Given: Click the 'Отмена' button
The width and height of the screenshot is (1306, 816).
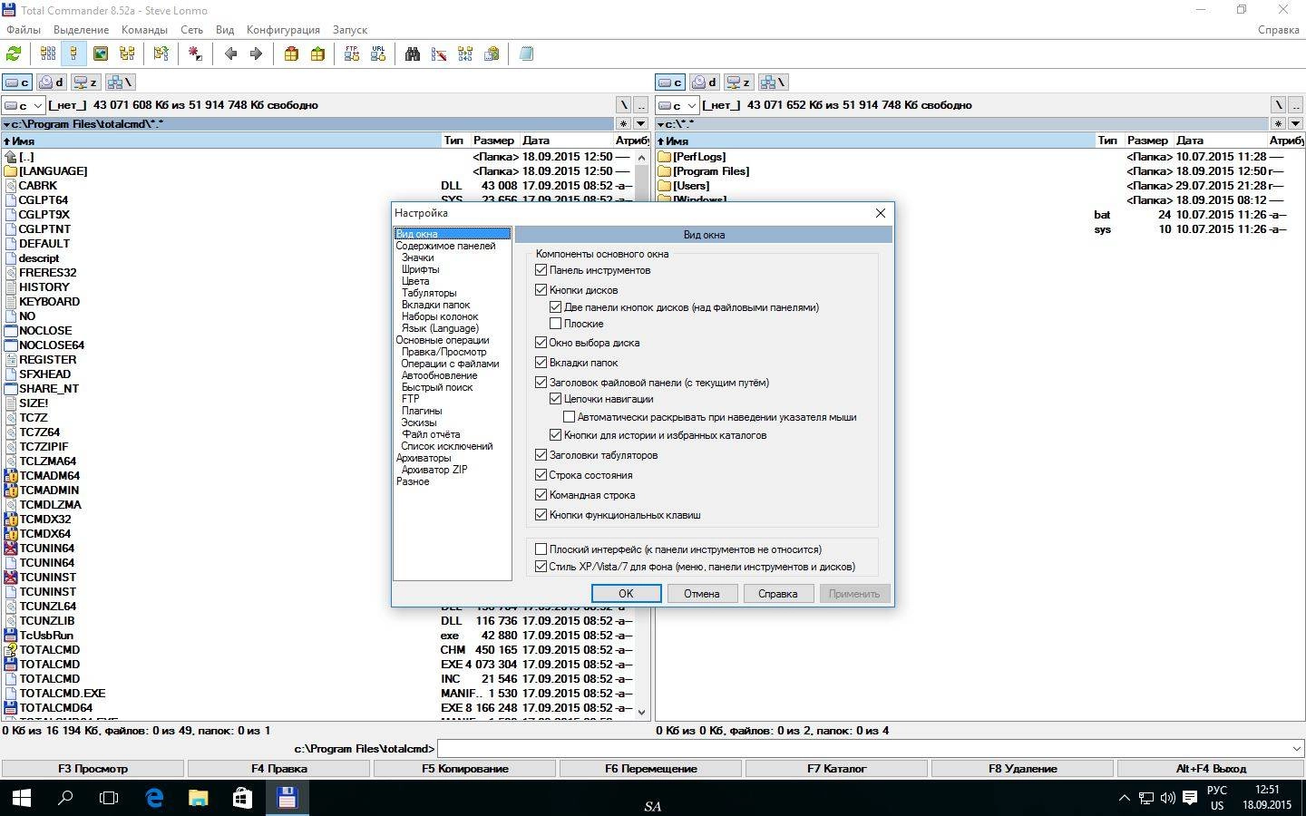Looking at the screenshot, I should tap(702, 594).
